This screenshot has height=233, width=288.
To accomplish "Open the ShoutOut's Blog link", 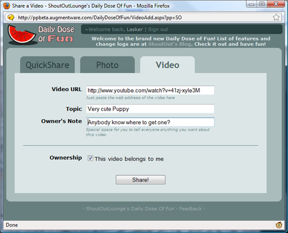I will click(x=169, y=44).
